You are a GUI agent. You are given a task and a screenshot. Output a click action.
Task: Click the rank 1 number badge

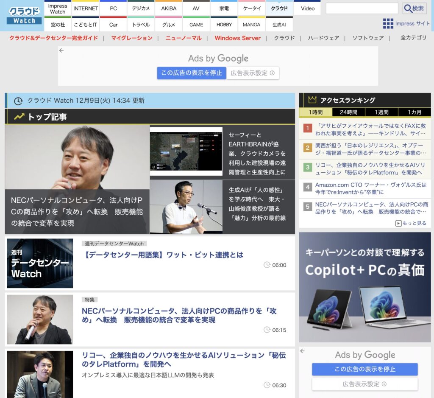[308, 128]
